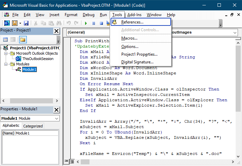The height and width of the screenshot is (166, 242).
Task: Pause execution with the Break icon
Action: point(93,23)
